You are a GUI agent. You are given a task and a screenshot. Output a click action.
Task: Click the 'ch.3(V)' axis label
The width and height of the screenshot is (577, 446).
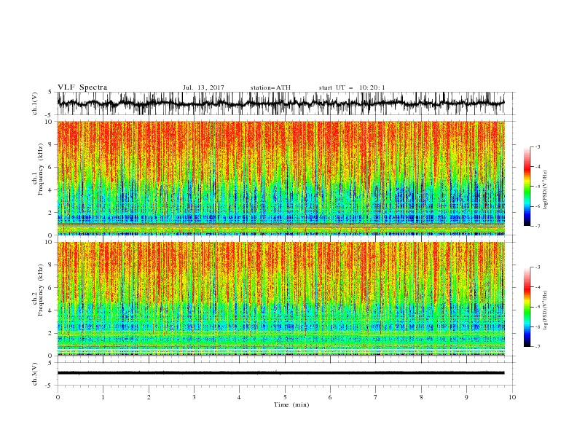35,374
